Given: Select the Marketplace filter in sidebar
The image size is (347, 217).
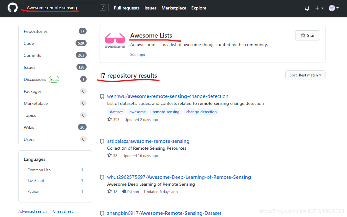Looking at the screenshot, I should (x=55, y=103).
